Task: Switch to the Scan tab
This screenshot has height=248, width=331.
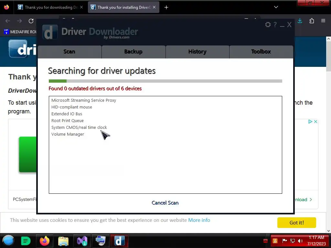Action: coord(69,52)
